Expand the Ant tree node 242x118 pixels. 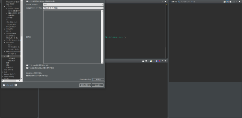tap(2, 72)
